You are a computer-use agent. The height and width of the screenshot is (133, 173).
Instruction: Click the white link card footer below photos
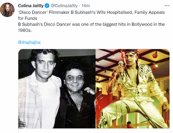(94, 131)
